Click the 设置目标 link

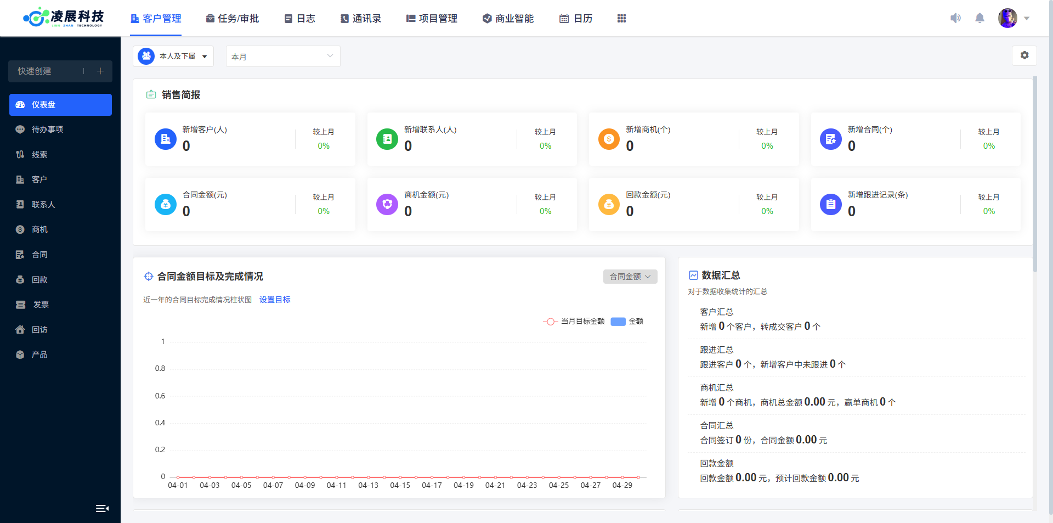point(275,300)
